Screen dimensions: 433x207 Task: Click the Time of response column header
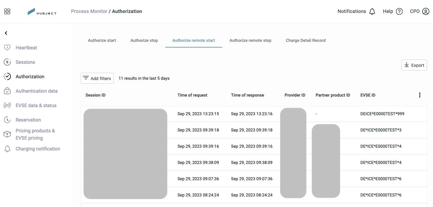[x=248, y=95]
